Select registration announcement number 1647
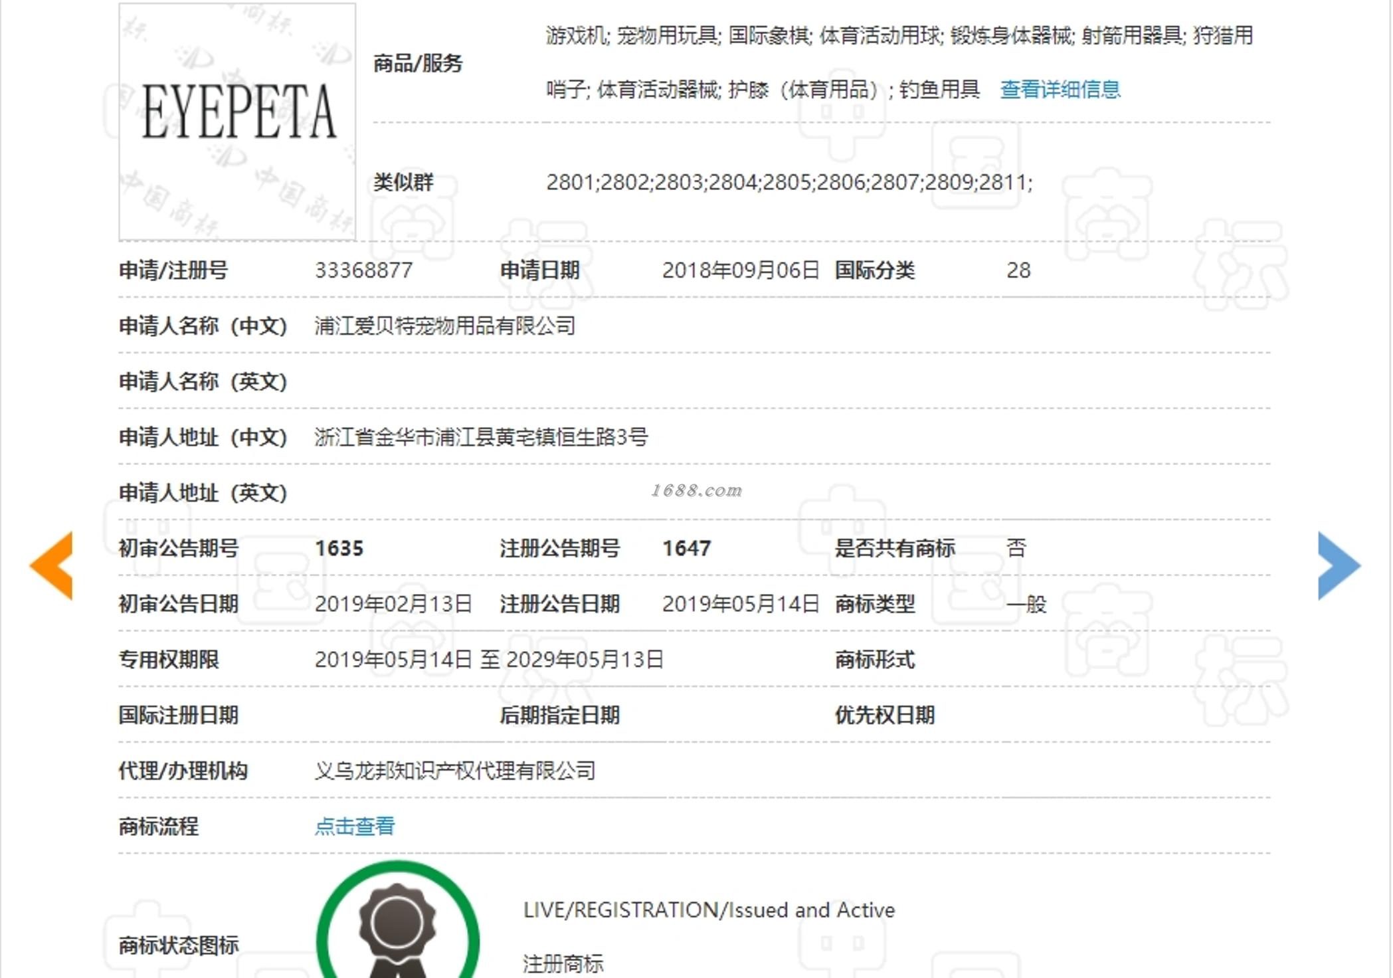1393x978 pixels. (x=686, y=548)
